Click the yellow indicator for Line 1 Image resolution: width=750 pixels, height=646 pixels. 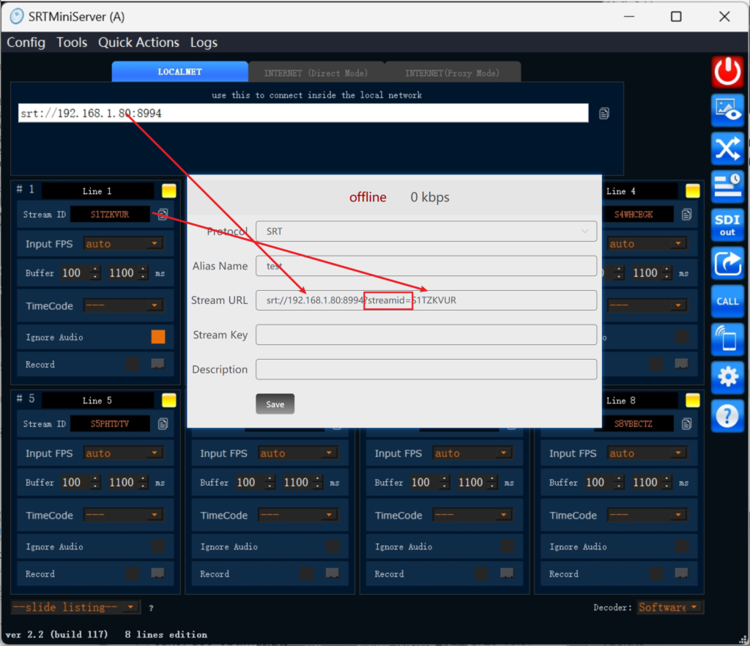point(168,191)
